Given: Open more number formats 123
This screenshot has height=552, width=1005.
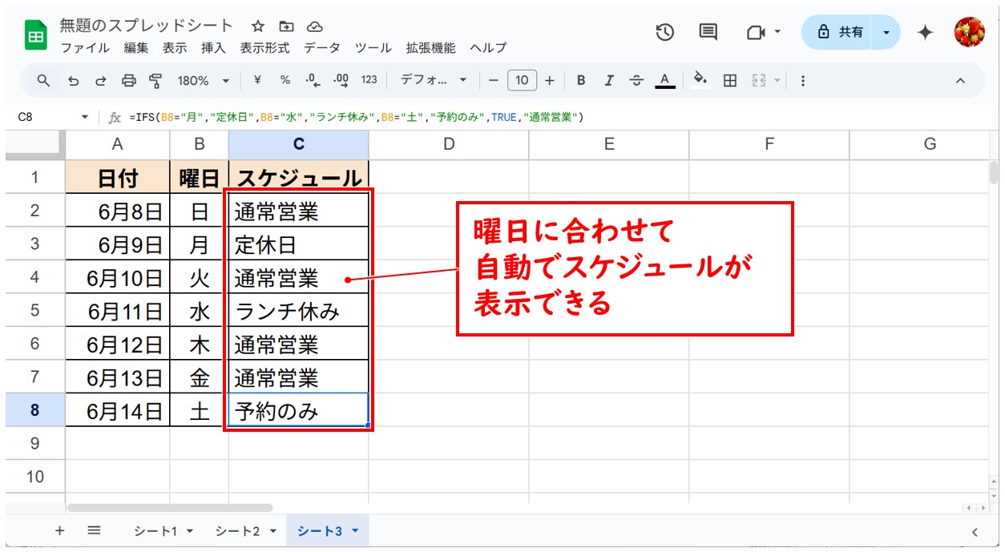Looking at the screenshot, I should click(x=369, y=80).
